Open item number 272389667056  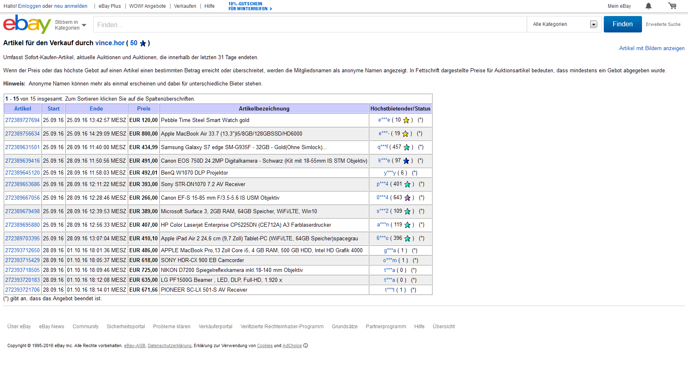click(x=23, y=198)
